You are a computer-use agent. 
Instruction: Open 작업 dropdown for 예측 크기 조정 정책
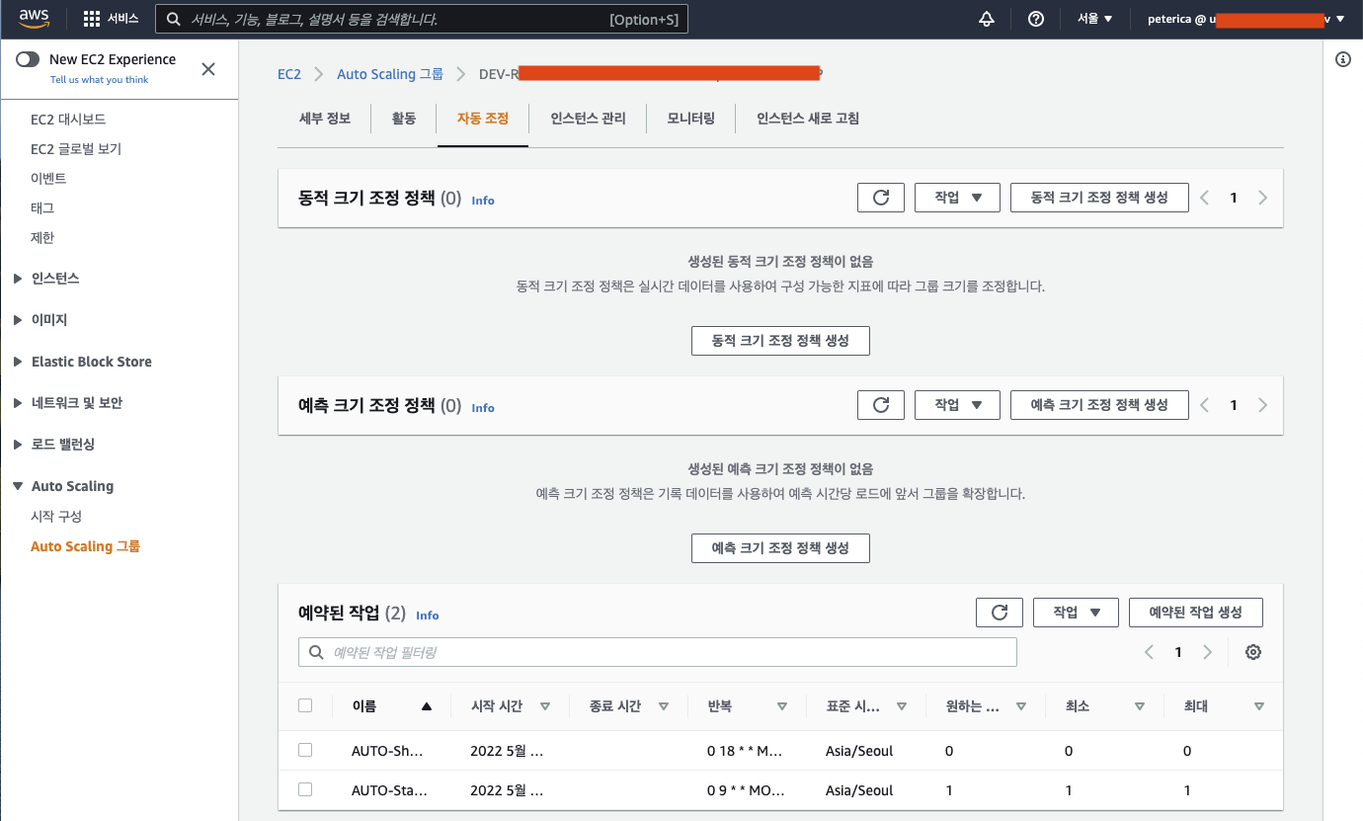click(958, 405)
